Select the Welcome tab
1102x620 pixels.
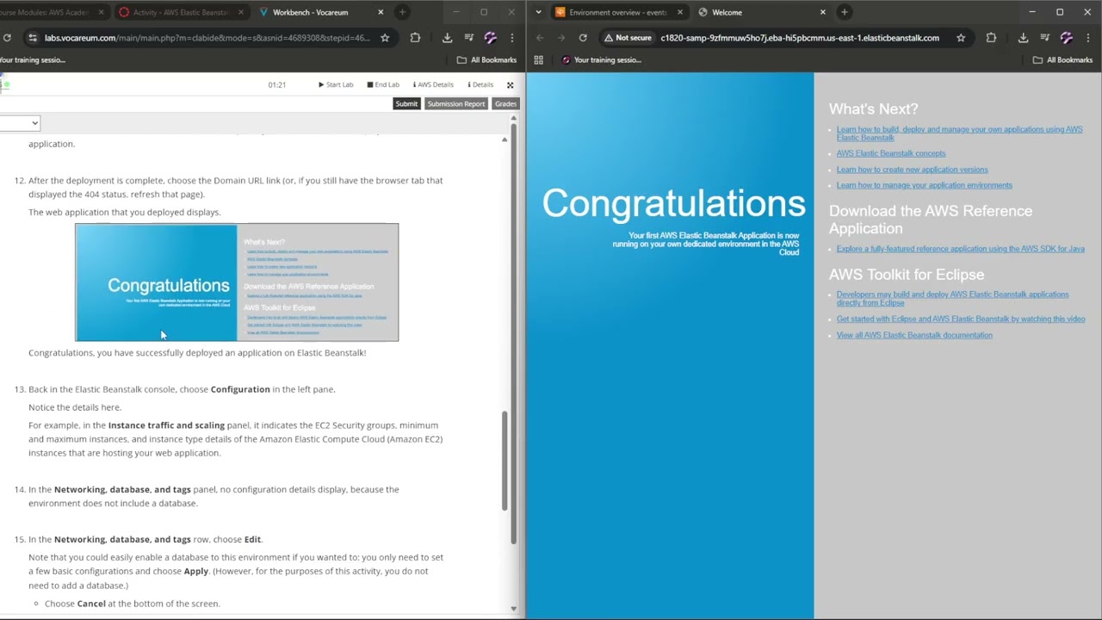(x=727, y=12)
